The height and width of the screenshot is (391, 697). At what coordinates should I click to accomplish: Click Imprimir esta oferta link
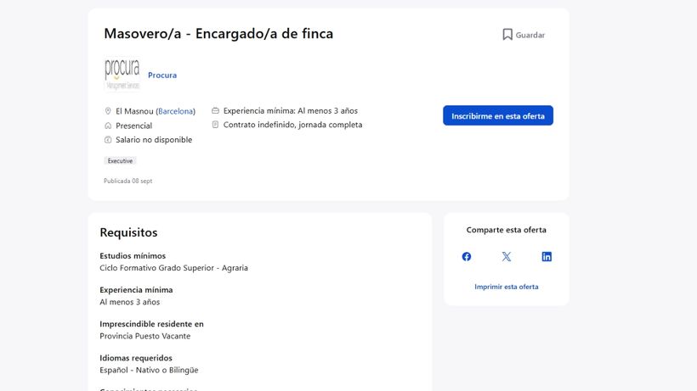tap(507, 287)
